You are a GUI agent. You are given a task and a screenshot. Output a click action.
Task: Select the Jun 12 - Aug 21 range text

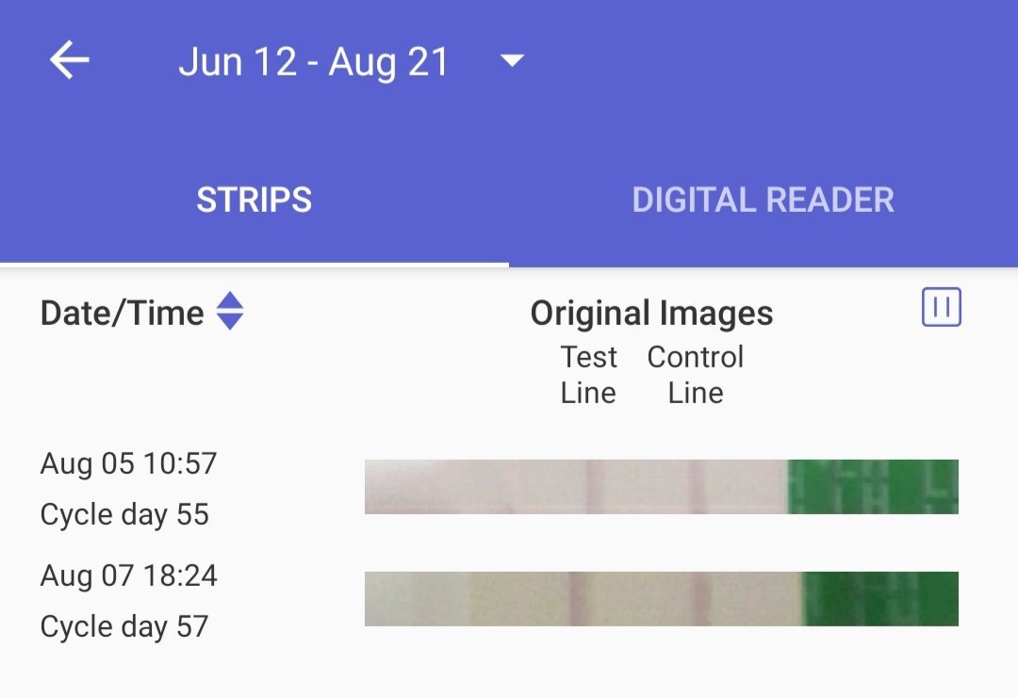(x=313, y=62)
